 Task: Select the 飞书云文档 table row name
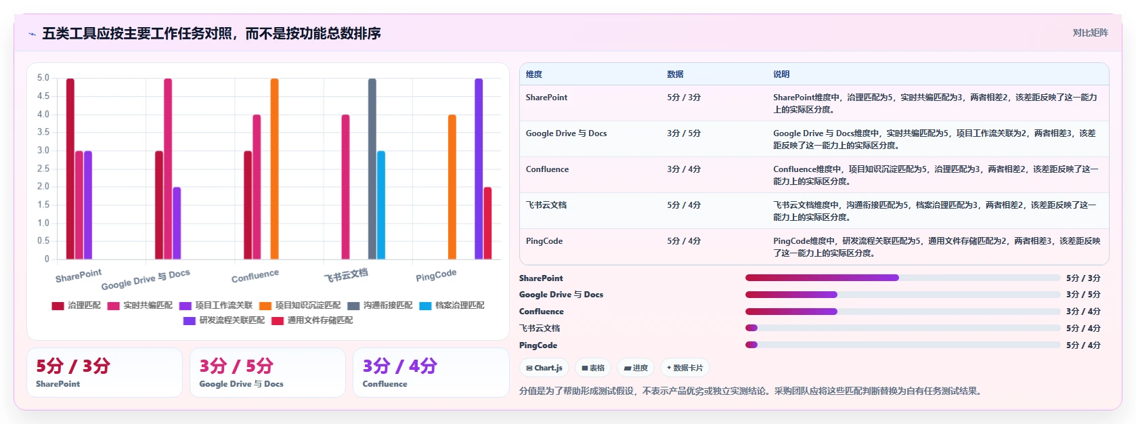click(x=546, y=205)
